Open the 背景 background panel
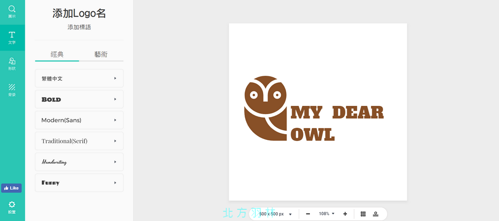Viewport: 499px width, 221px height. 12,90
